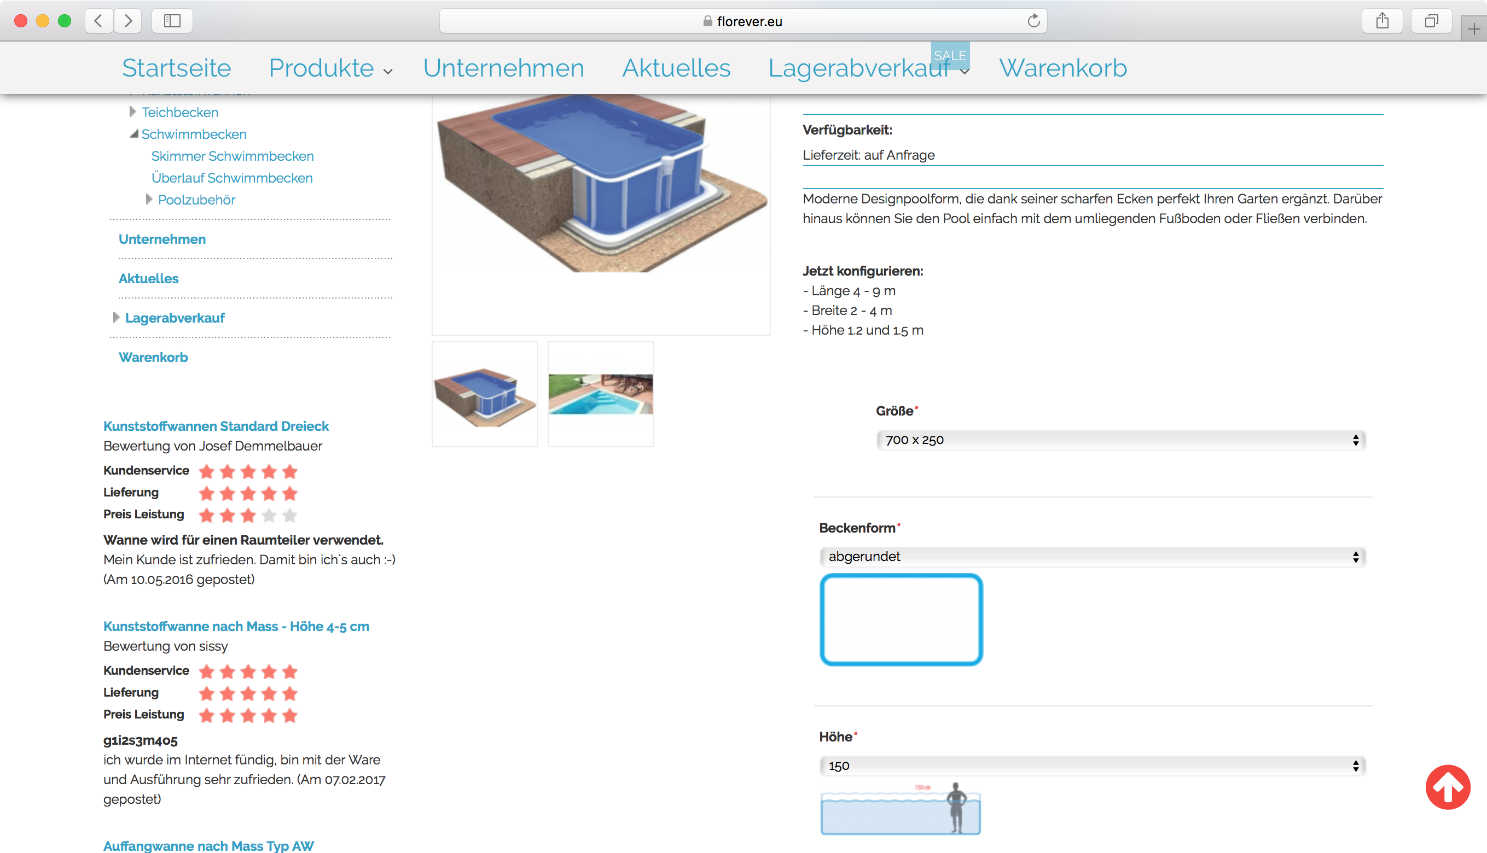
Task: Open Kunststoffwanne nach Mass review link
Action: [x=236, y=626]
